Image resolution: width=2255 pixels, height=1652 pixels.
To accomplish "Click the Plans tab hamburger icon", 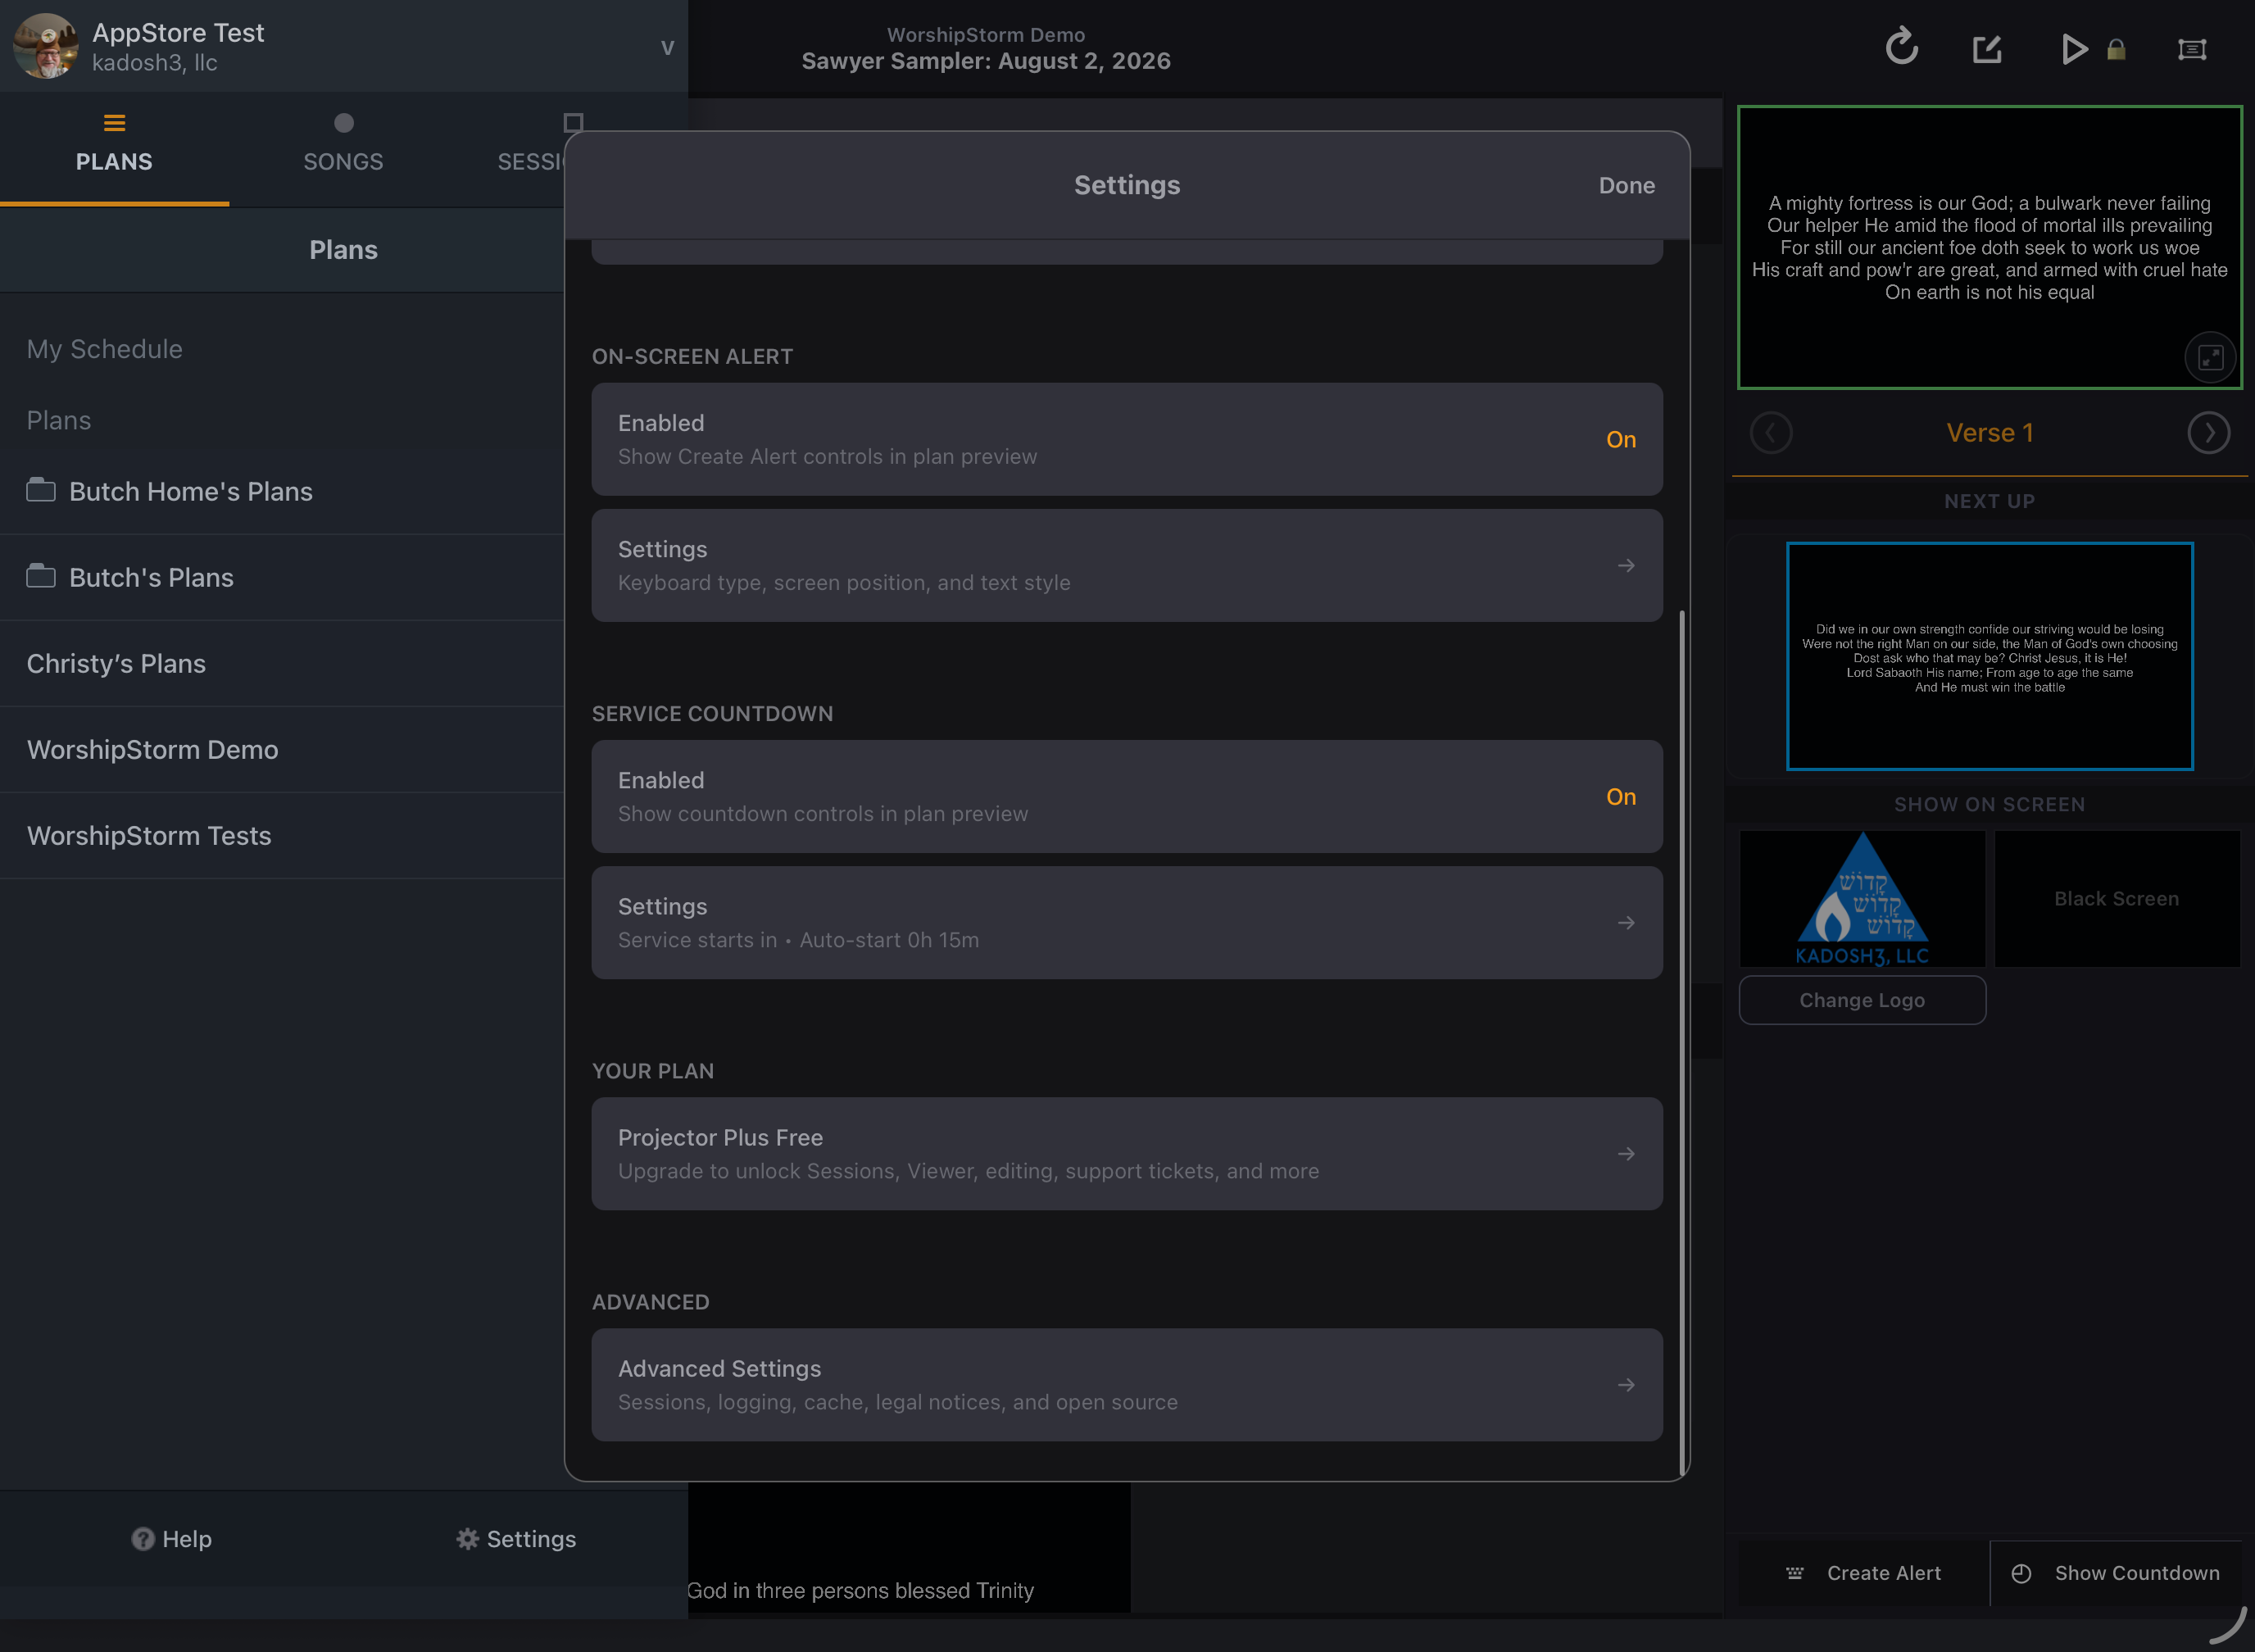I will (x=114, y=123).
